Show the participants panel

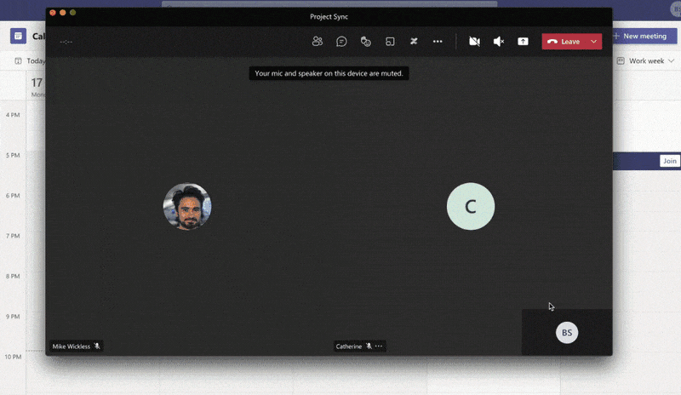pyautogui.click(x=318, y=41)
